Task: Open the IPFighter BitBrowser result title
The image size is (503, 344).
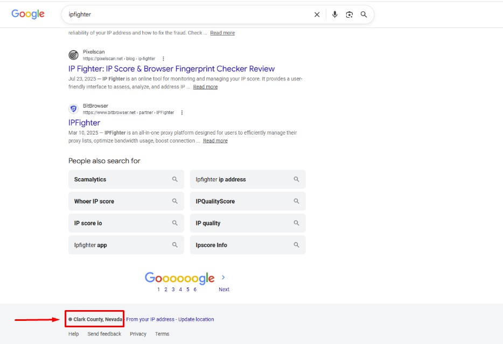Action: (84, 123)
